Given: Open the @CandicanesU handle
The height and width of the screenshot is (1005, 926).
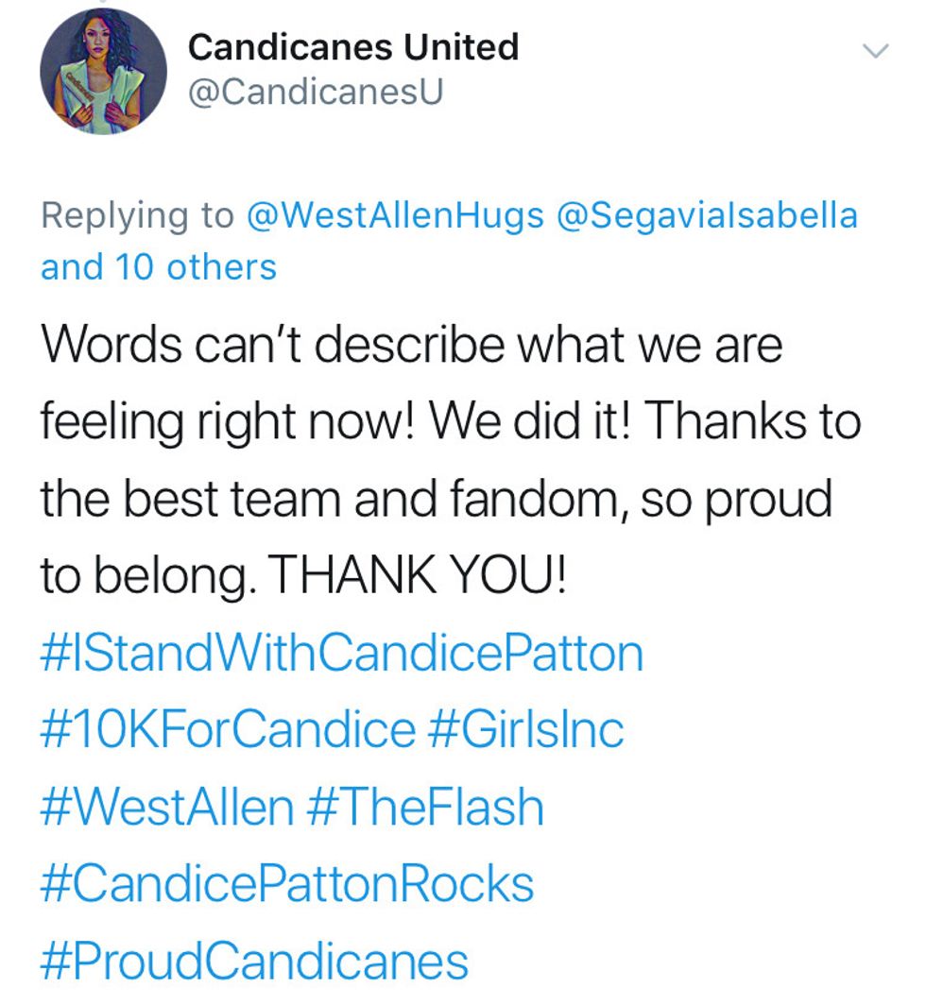Looking at the screenshot, I should tap(316, 93).
